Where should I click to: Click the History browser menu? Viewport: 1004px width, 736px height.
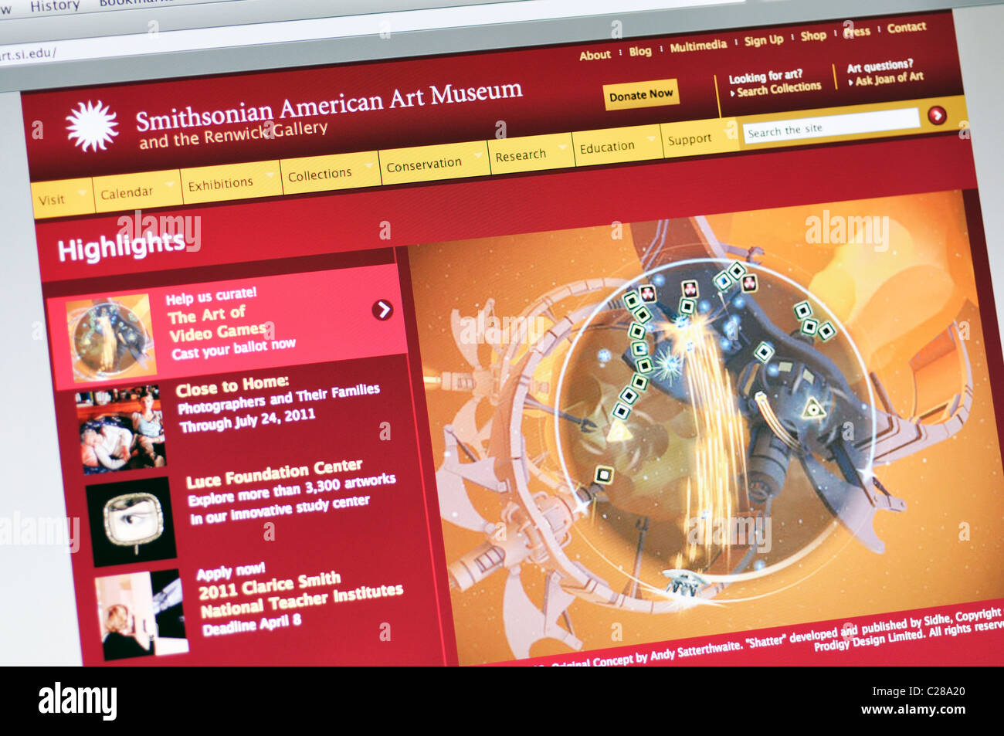pos(54,6)
